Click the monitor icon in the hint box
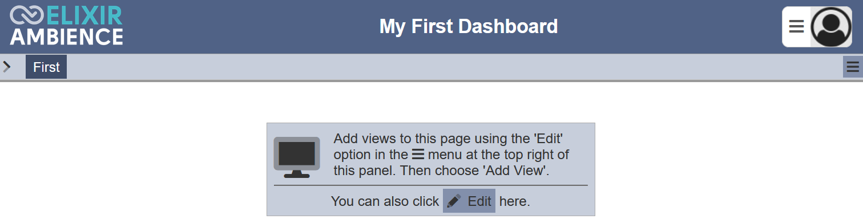The image size is (863, 219). point(297,157)
